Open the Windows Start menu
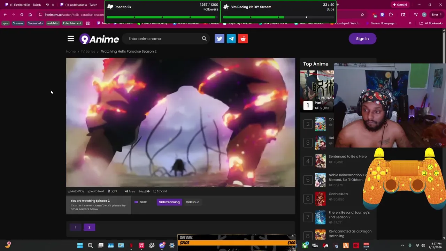 (x=80, y=245)
